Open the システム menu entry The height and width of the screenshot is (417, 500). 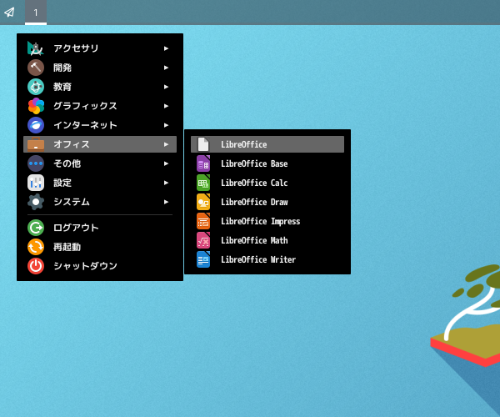[x=100, y=202]
